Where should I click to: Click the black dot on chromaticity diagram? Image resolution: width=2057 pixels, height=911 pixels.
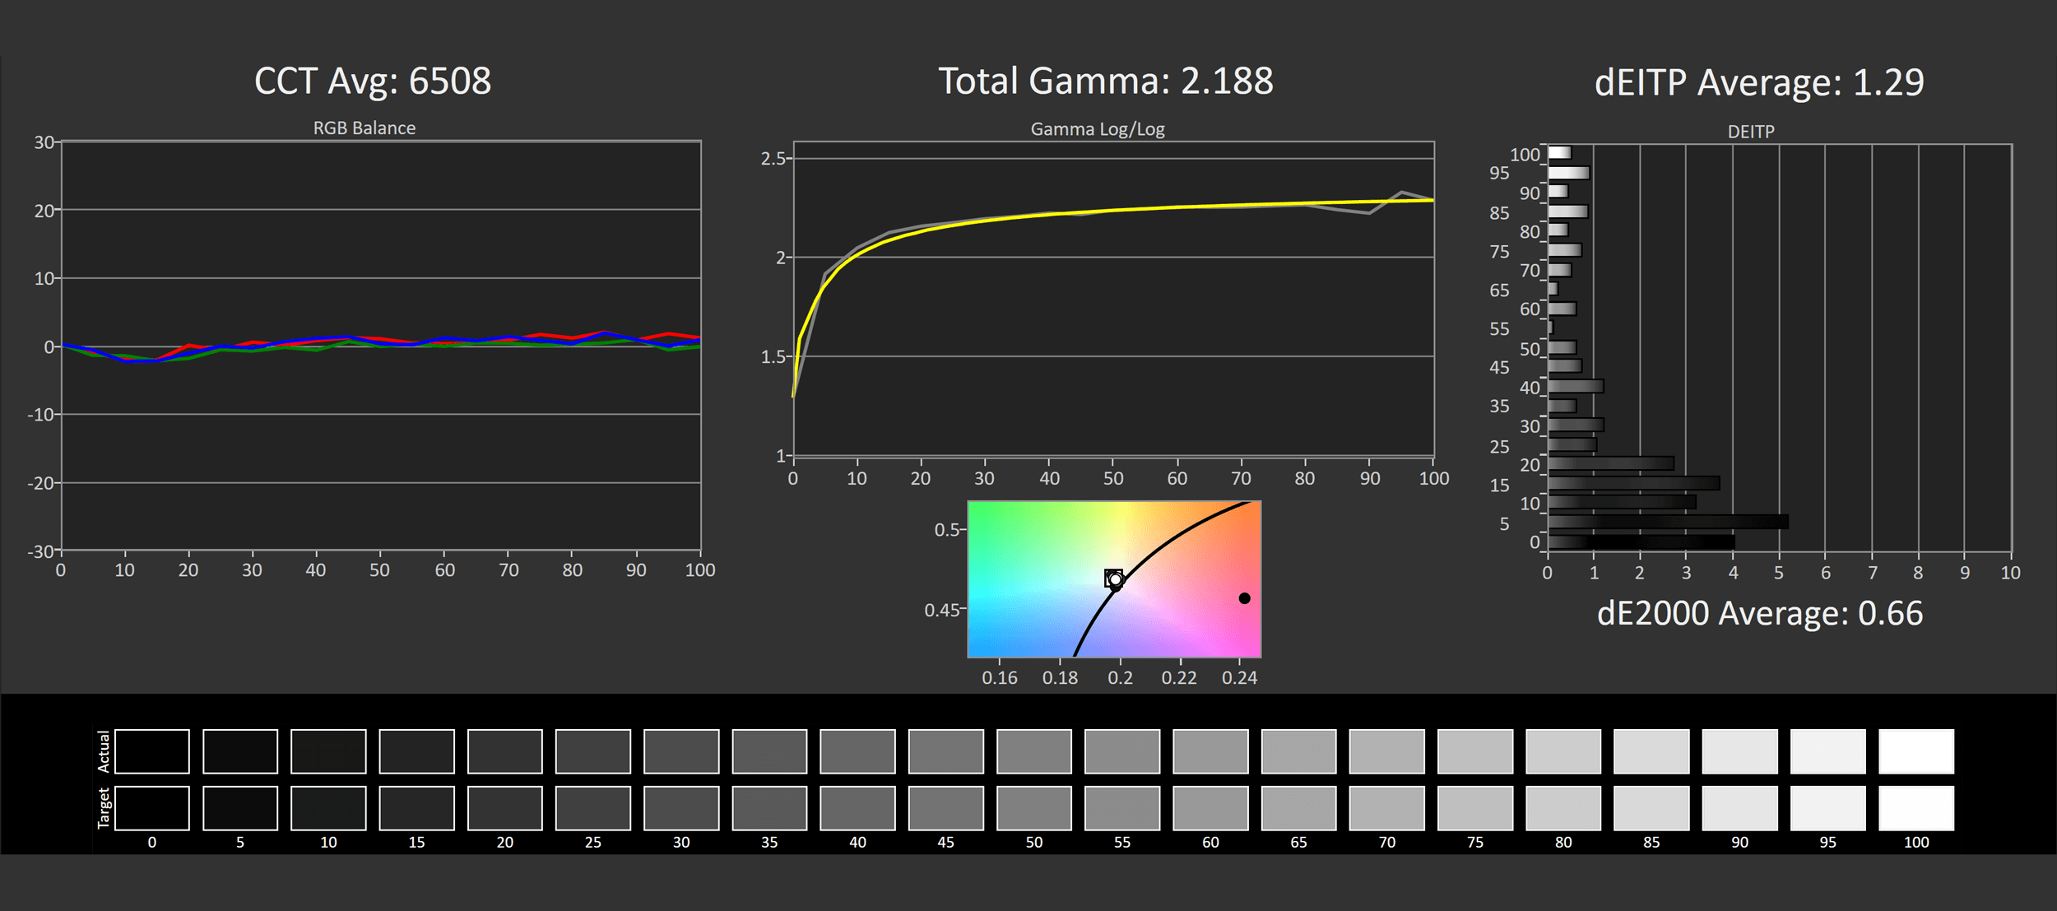(x=1244, y=598)
